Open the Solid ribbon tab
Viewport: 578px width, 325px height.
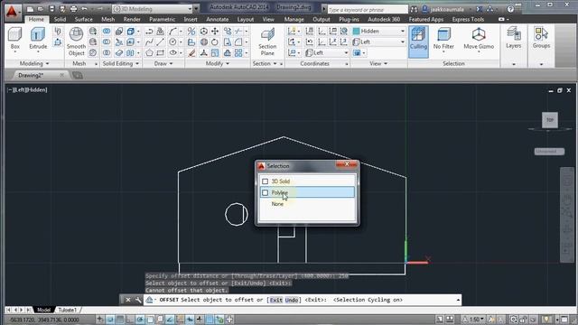[60, 19]
